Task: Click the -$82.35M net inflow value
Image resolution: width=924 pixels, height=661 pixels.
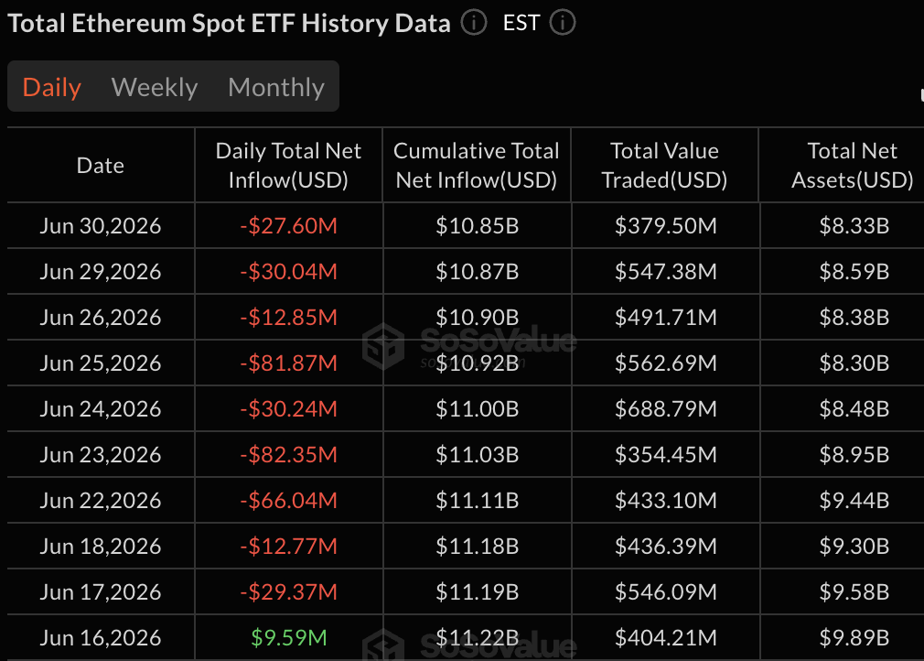Action: click(289, 455)
